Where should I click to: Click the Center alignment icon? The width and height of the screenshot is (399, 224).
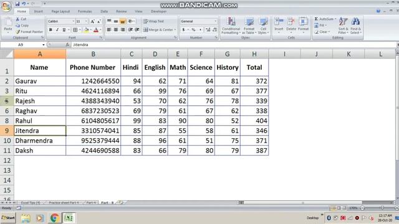116,30
